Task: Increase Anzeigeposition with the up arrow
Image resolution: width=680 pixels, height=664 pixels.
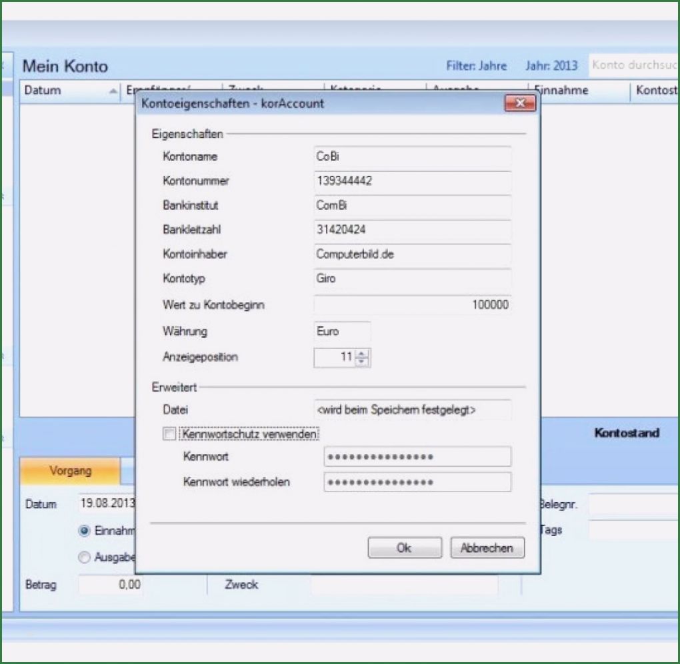Action: [361, 354]
